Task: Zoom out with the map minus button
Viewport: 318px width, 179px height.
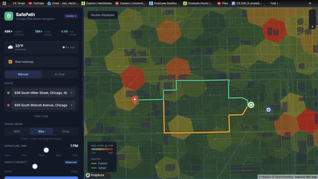Action: [x=312, y=20]
